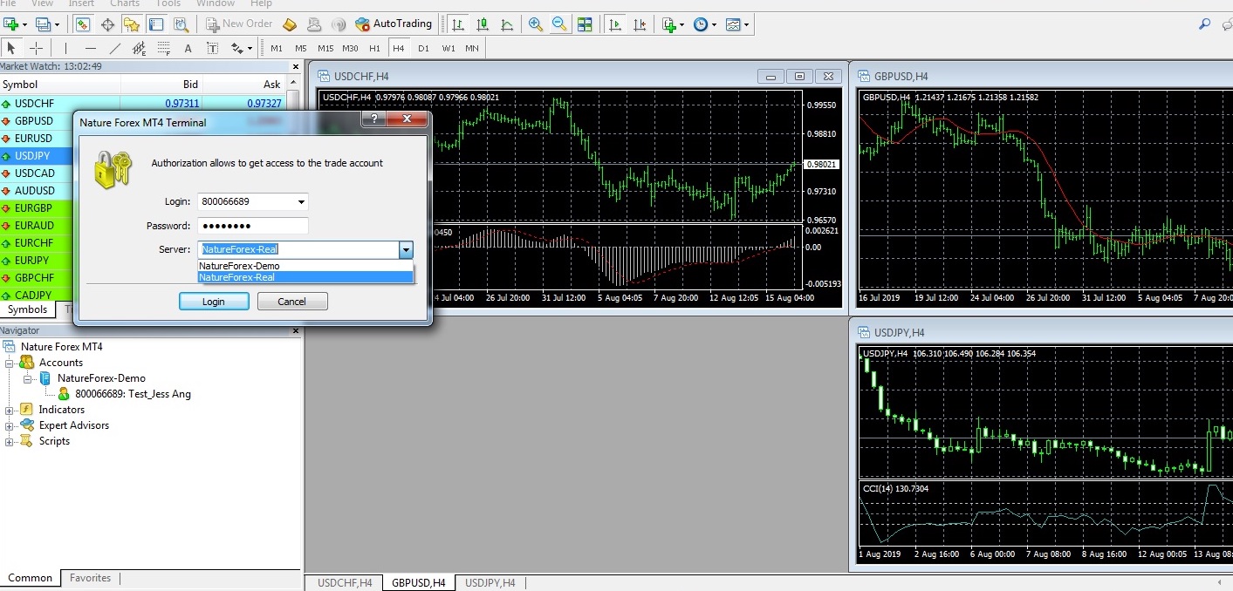Open the Strategy Tester icon

point(181,24)
